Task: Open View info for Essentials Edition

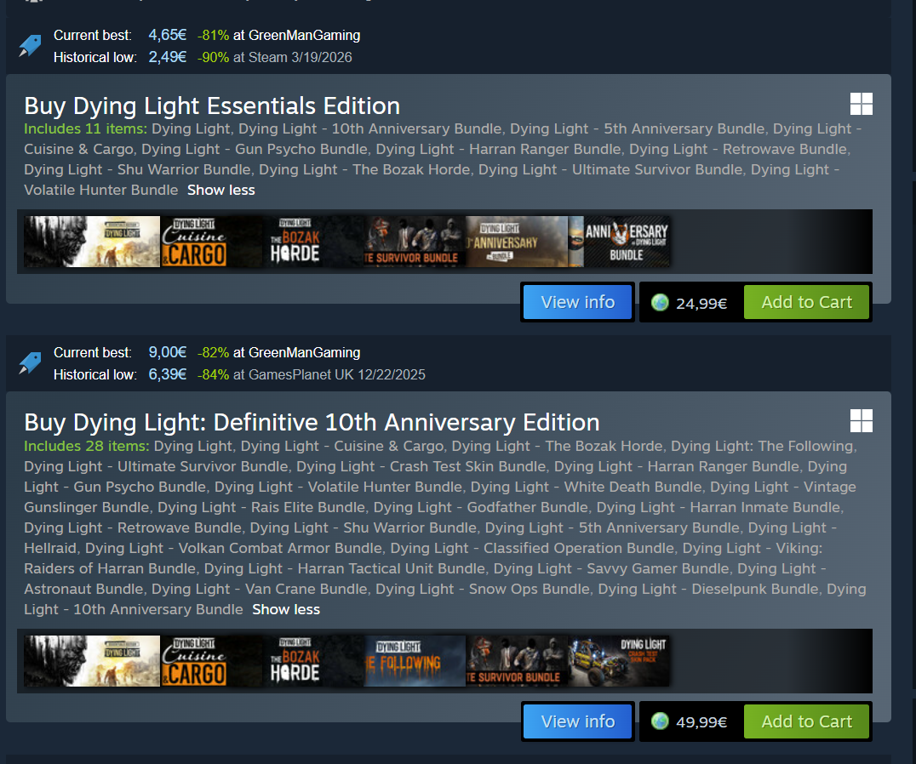Action: 577,302
